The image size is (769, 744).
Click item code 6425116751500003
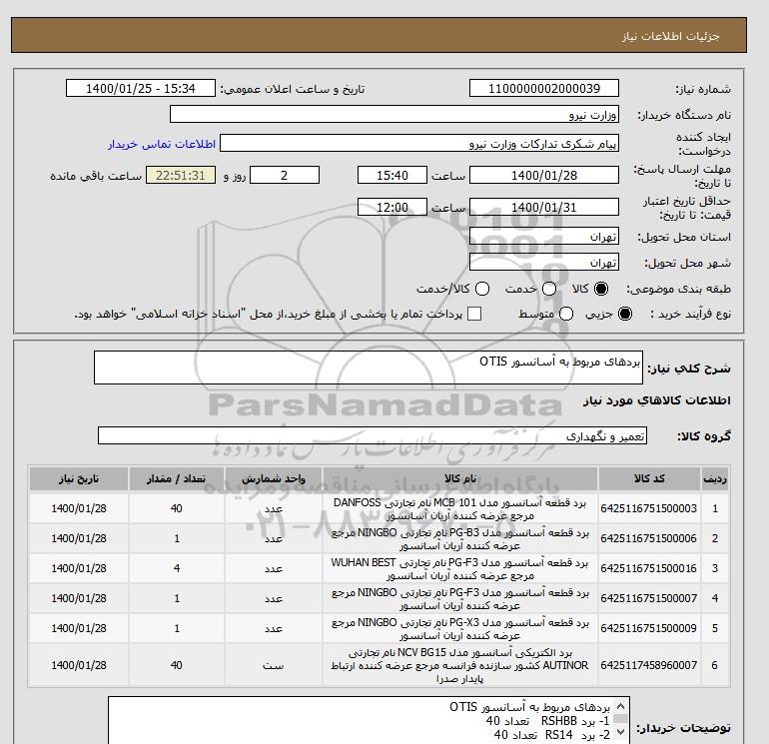[x=648, y=508]
